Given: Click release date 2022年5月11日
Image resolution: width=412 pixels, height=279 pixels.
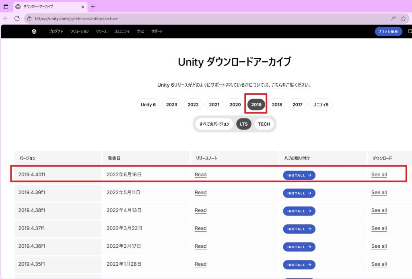Looking at the screenshot, I should tap(123, 192).
